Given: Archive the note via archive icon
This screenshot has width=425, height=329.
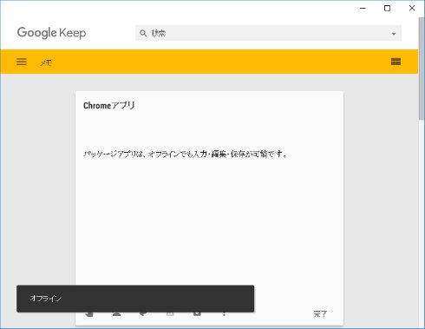Looking at the screenshot, I should click(197, 313).
